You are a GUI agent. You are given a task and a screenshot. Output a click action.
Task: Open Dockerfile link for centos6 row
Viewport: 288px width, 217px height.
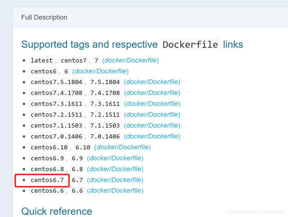pos(100,71)
